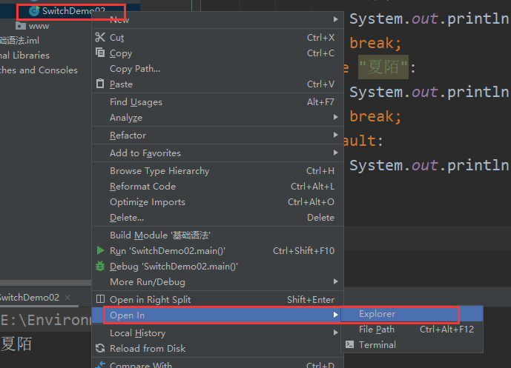Expand the Analyze submenu arrow
The image size is (511, 368).
[x=335, y=117]
